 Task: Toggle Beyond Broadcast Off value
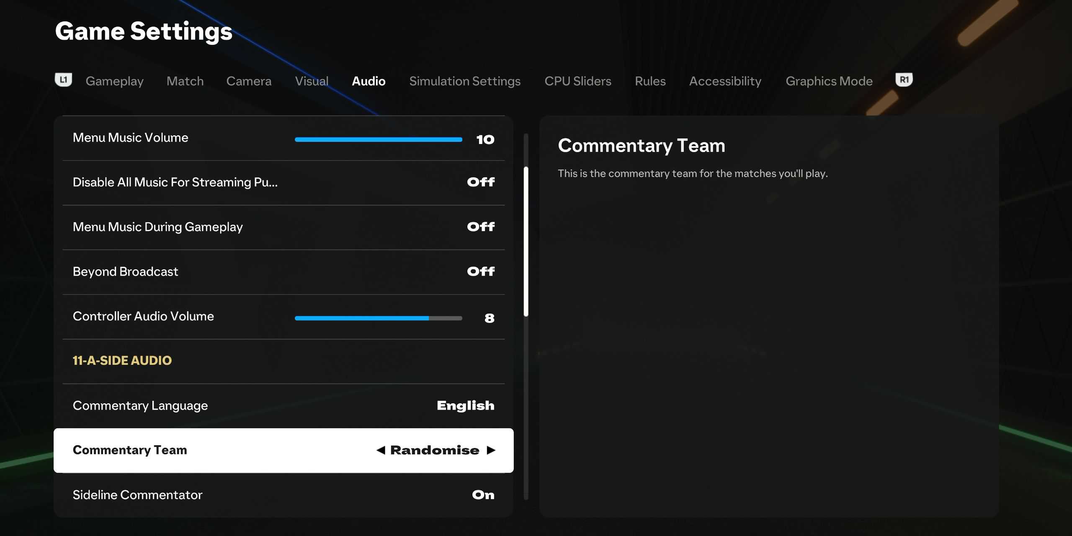[481, 271]
